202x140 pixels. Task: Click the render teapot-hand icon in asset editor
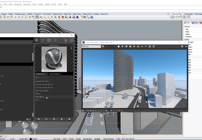pyautogui.click(x=65, y=40)
